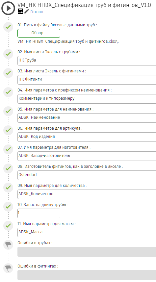The image size is (156, 282).
Task: Click the НК Фитинги sheet name field
Action: click(x=87, y=80)
